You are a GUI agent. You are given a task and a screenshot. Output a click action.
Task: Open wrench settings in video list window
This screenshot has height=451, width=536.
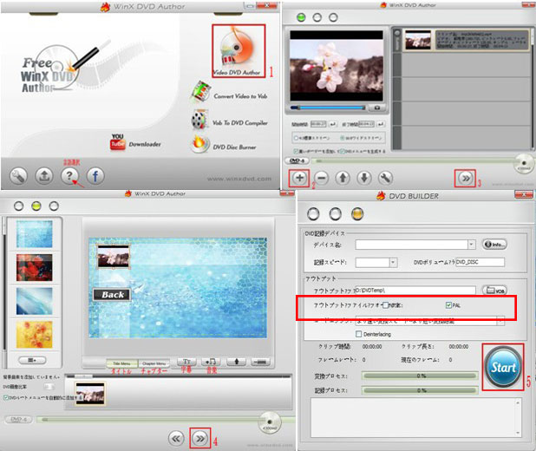(385, 178)
